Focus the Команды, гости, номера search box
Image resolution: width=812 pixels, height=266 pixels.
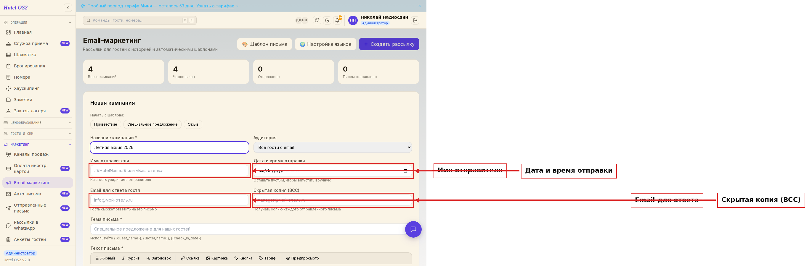[140, 20]
